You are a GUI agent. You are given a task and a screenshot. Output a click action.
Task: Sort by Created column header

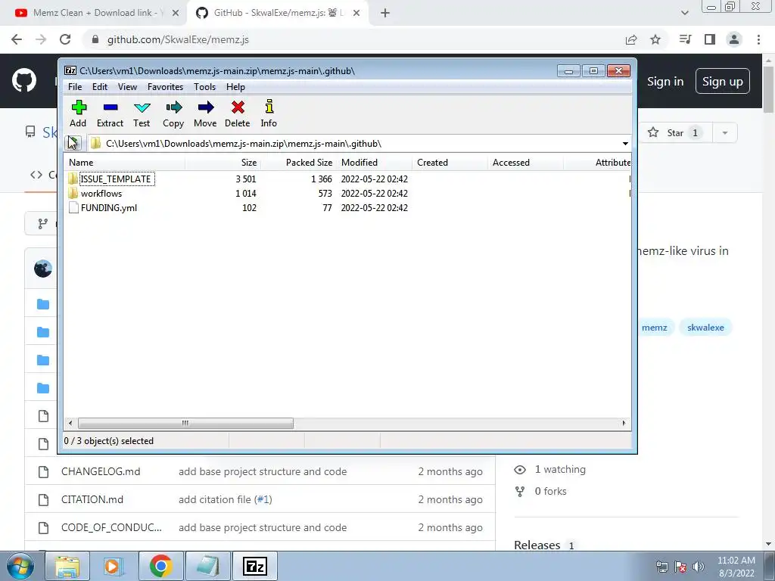coord(450,163)
